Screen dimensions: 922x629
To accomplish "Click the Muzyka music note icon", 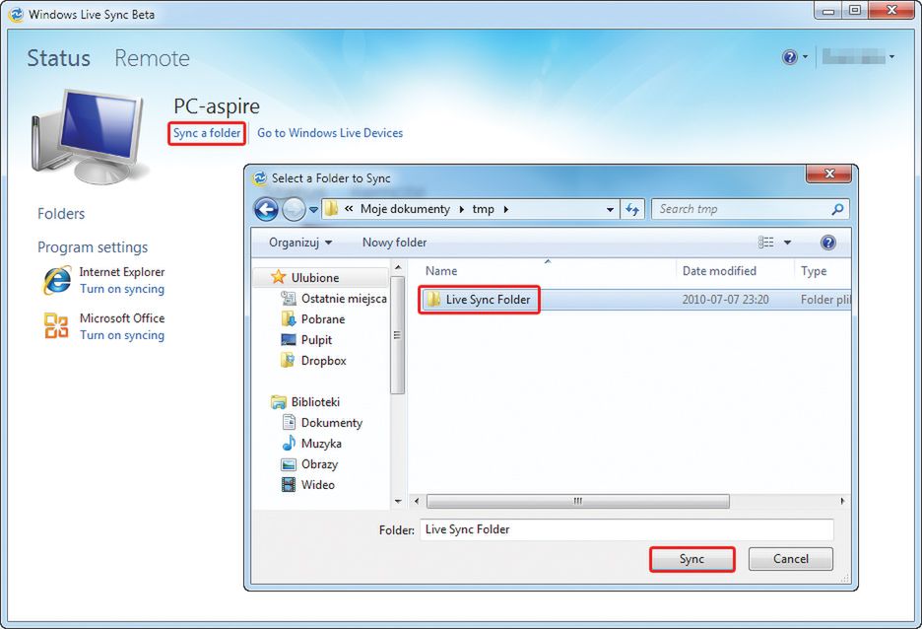I will click(x=288, y=443).
